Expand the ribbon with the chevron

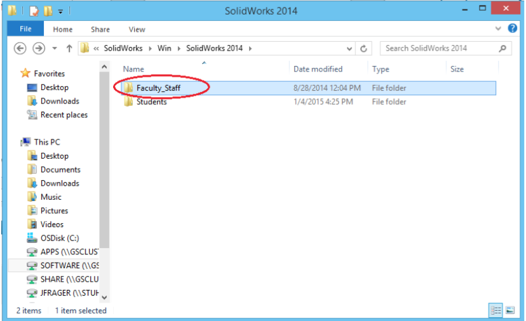coord(499,29)
